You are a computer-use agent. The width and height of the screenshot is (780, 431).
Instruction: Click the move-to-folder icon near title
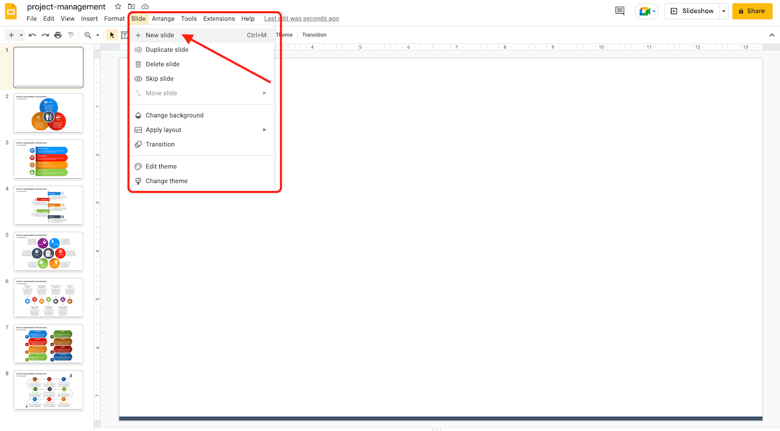131,7
